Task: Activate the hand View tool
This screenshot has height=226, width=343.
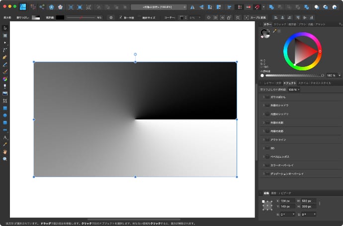Action: 5,152
